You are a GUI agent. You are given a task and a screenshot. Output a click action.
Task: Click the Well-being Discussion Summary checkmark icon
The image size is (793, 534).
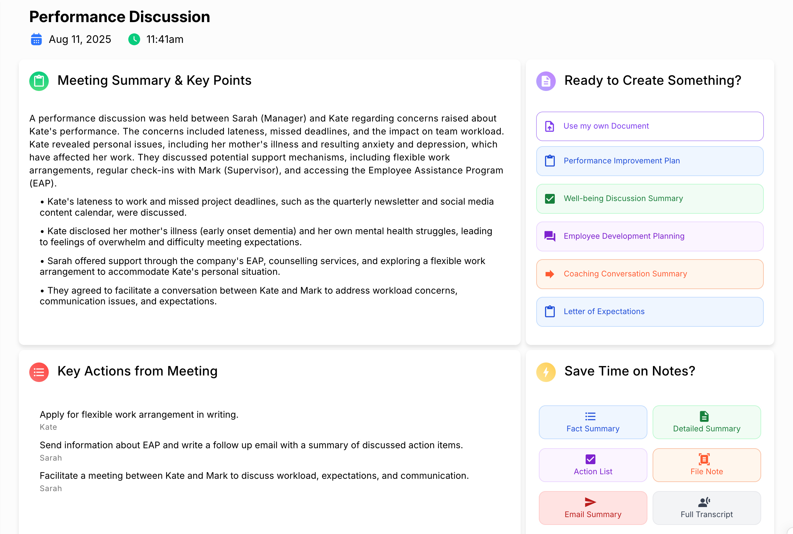click(x=550, y=198)
